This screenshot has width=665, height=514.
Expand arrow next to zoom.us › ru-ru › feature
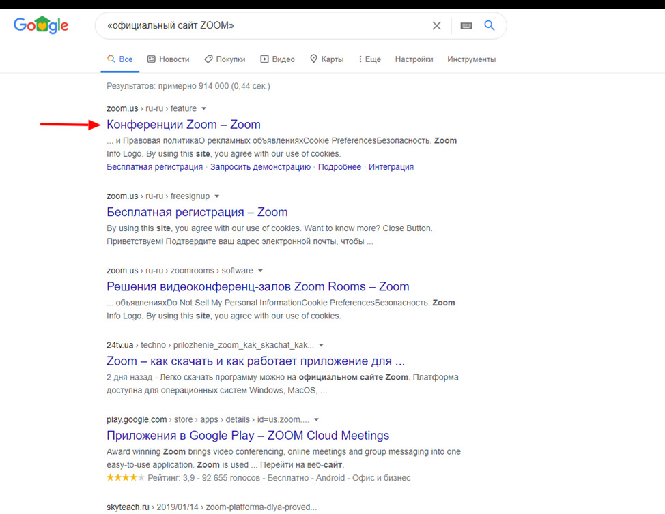[203, 109]
